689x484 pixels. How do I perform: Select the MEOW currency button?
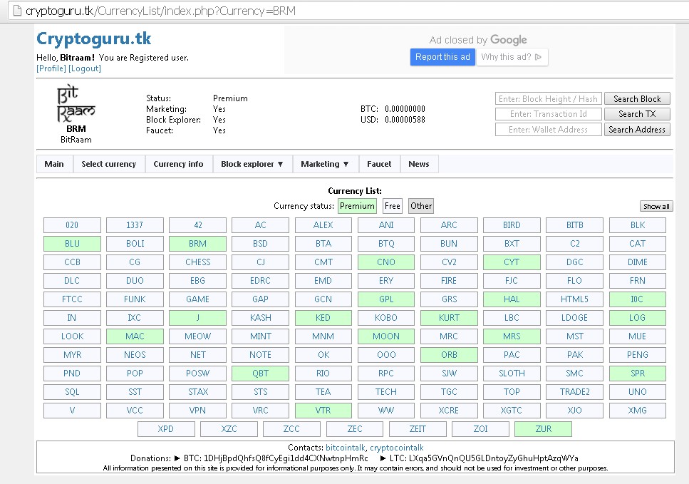tap(198, 336)
